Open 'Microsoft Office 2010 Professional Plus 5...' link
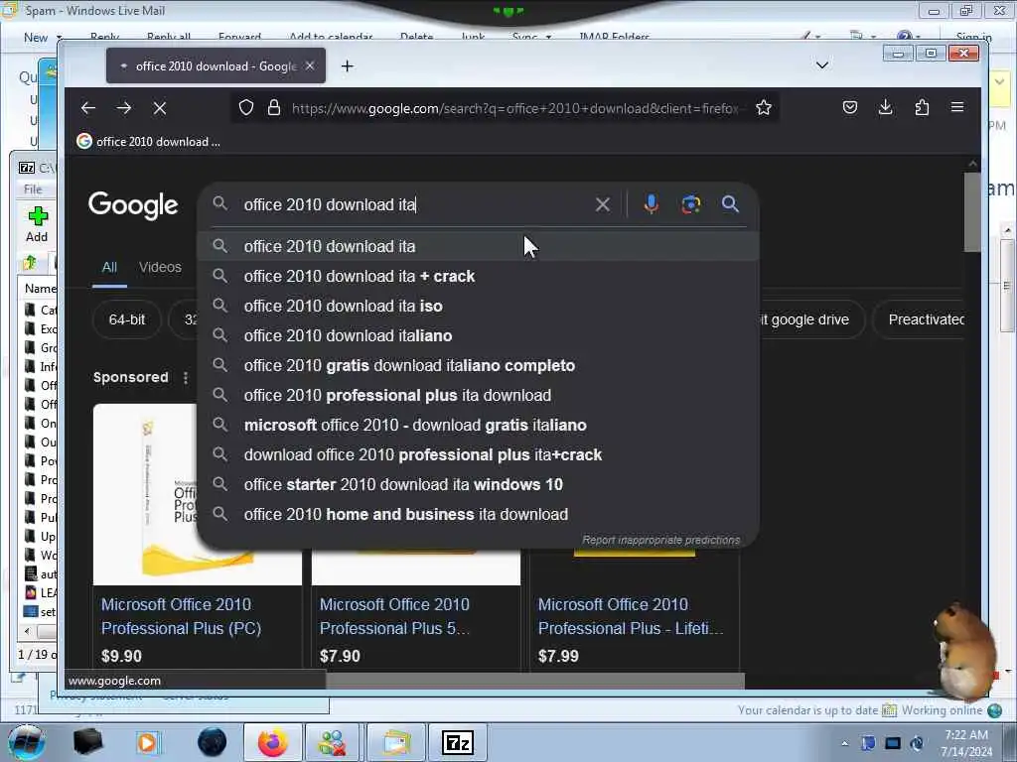This screenshot has width=1017, height=762. point(394,616)
